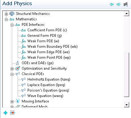
Task: Click the back arrow icon
Action: (112, 5)
